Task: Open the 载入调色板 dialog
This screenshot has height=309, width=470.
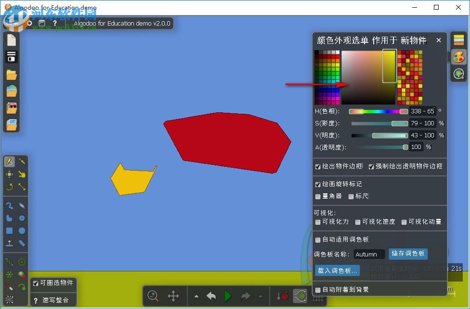Action: pos(337,270)
